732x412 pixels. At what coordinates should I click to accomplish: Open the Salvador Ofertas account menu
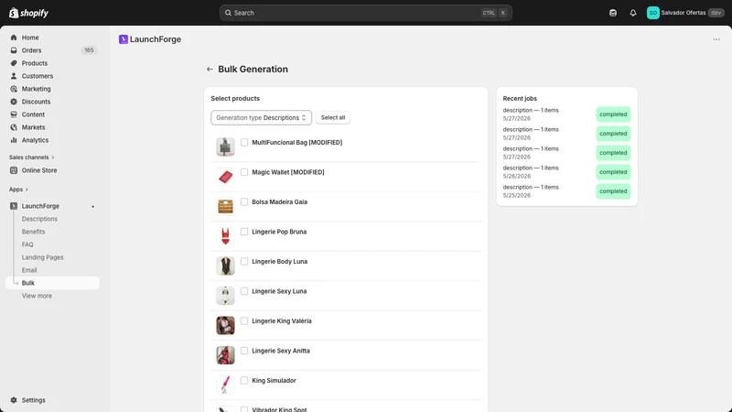[x=685, y=13]
